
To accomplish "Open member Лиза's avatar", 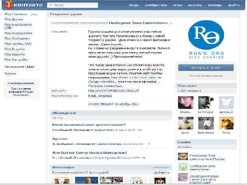I will [226, 123].
